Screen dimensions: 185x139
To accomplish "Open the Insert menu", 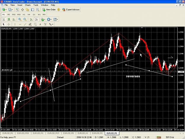I will [x=20, y=5].
